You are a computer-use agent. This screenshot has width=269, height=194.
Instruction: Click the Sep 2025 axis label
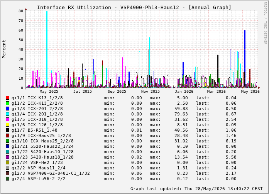coord(117,92)
